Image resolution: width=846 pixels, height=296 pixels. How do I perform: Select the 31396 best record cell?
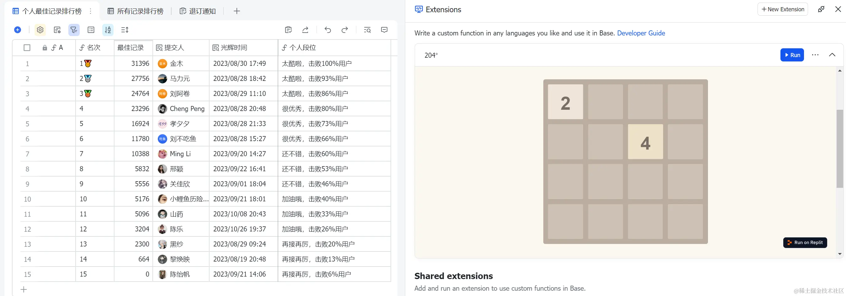point(133,64)
